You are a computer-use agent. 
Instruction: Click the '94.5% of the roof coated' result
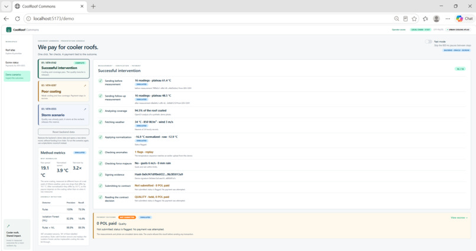(151, 111)
